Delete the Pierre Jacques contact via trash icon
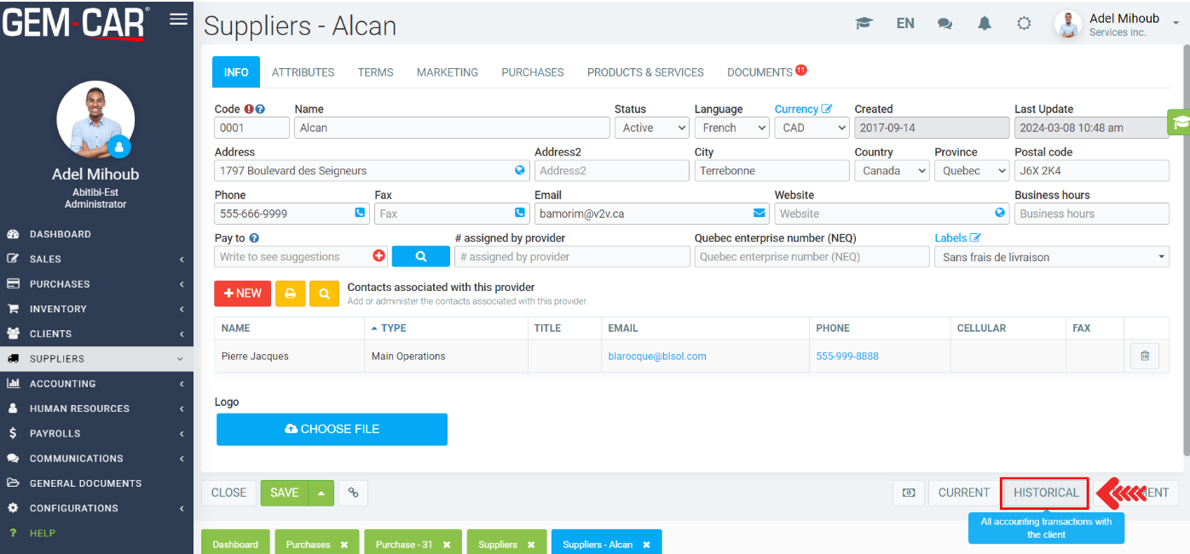Viewport: 1190px width, 554px height. (x=1144, y=357)
